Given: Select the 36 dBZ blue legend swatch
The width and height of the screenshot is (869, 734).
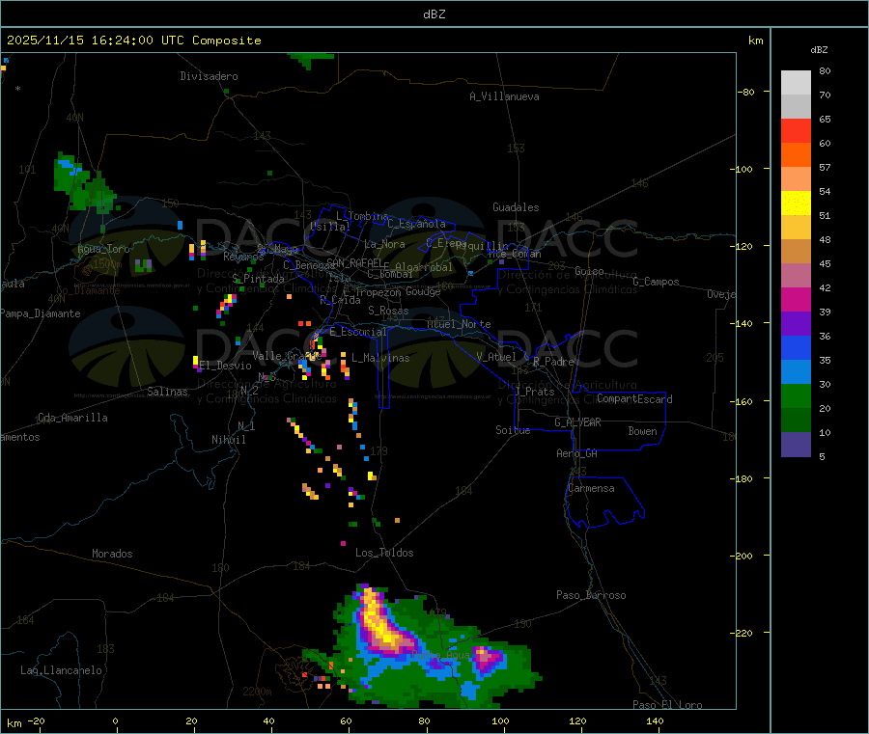Looking at the screenshot, I should tap(796, 347).
